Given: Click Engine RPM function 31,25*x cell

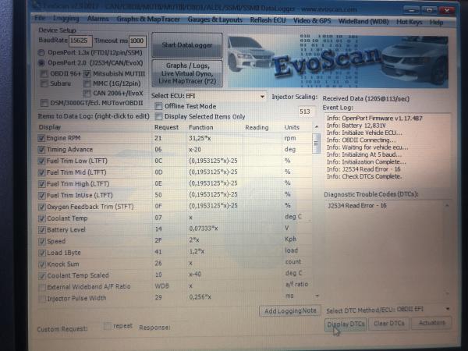Looking at the screenshot, I should click(x=215, y=139).
